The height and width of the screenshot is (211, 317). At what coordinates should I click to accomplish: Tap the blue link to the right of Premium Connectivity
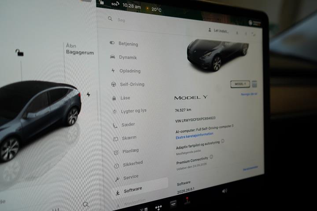[x=250, y=168]
